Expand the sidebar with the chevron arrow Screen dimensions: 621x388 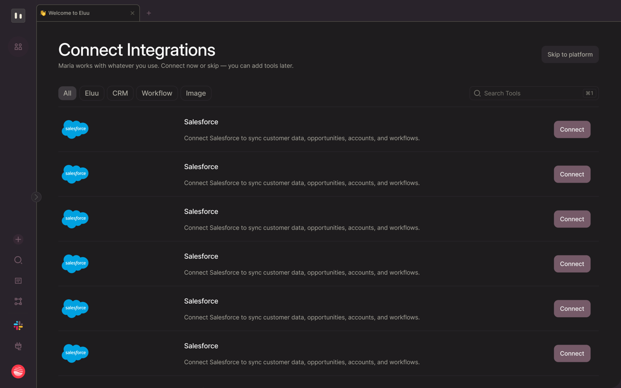pos(36,197)
